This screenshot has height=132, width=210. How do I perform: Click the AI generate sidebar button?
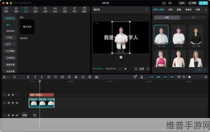pos(10,38)
